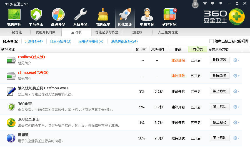
Task: Open gear dropdown for 360杀毒 row
Action: (x=236, y=107)
